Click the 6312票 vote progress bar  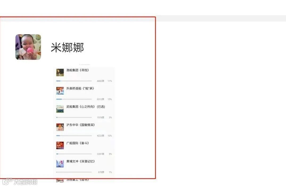(x=74, y=99)
